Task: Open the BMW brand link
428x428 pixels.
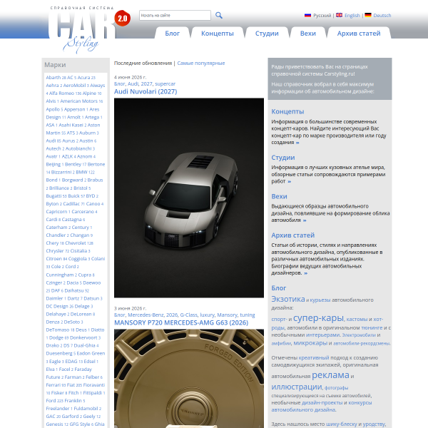Action: click(81, 172)
